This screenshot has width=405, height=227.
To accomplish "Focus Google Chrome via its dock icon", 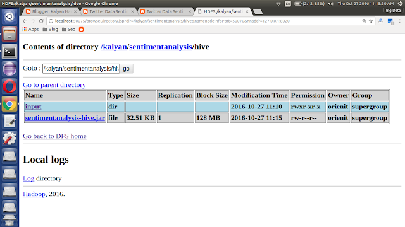I will click(9, 103).
